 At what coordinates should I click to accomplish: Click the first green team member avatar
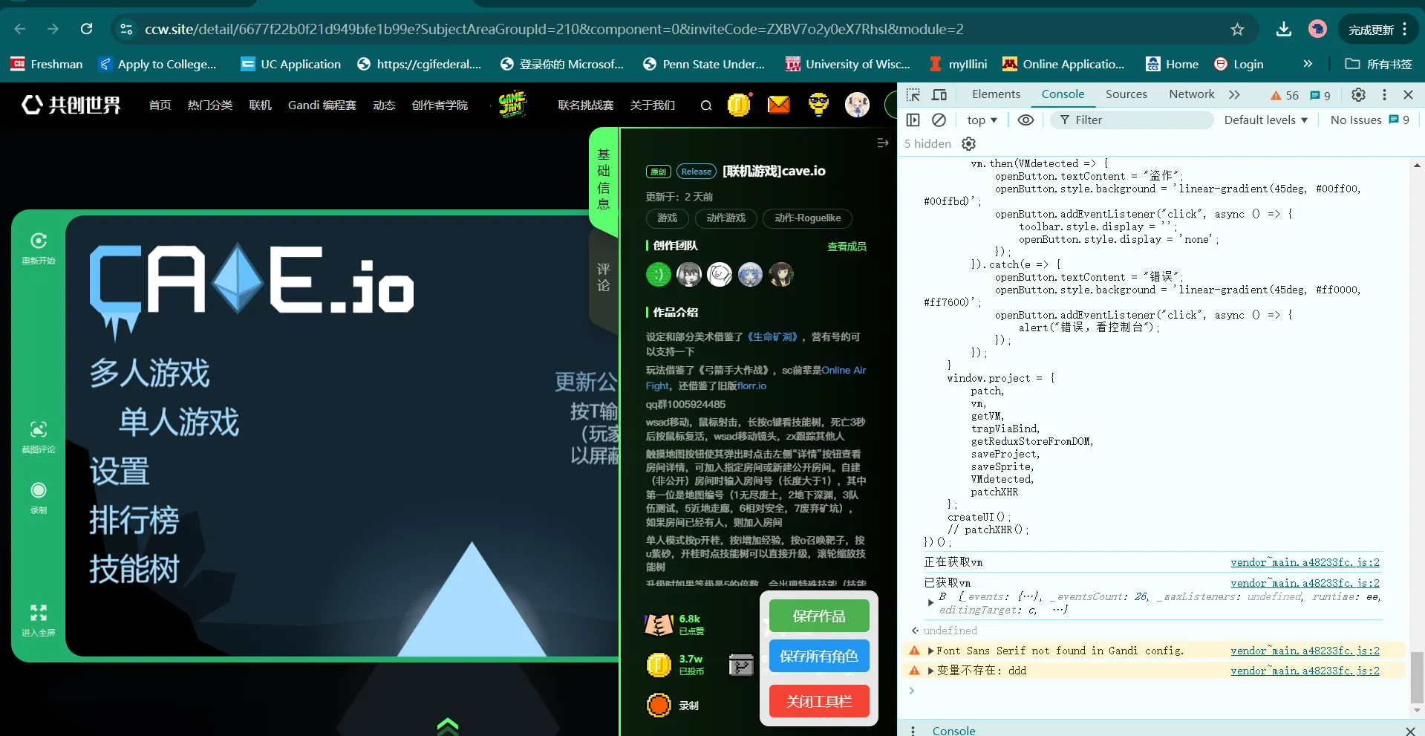point(658,275)
